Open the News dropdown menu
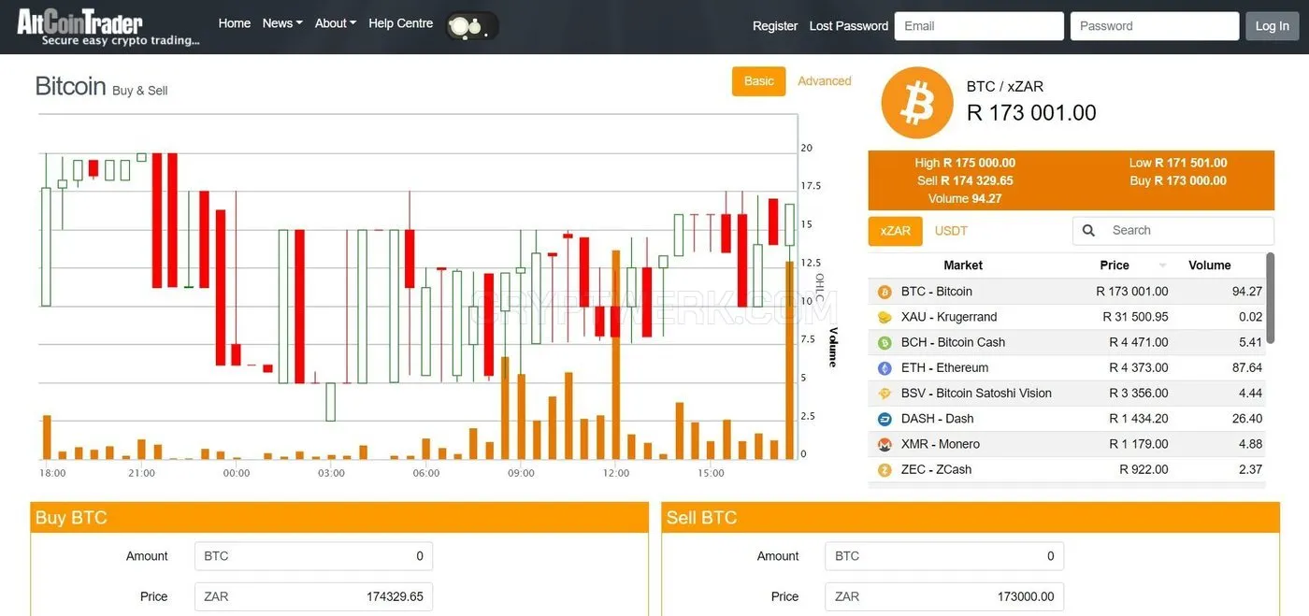1309x616 pixels. (282, 23)
